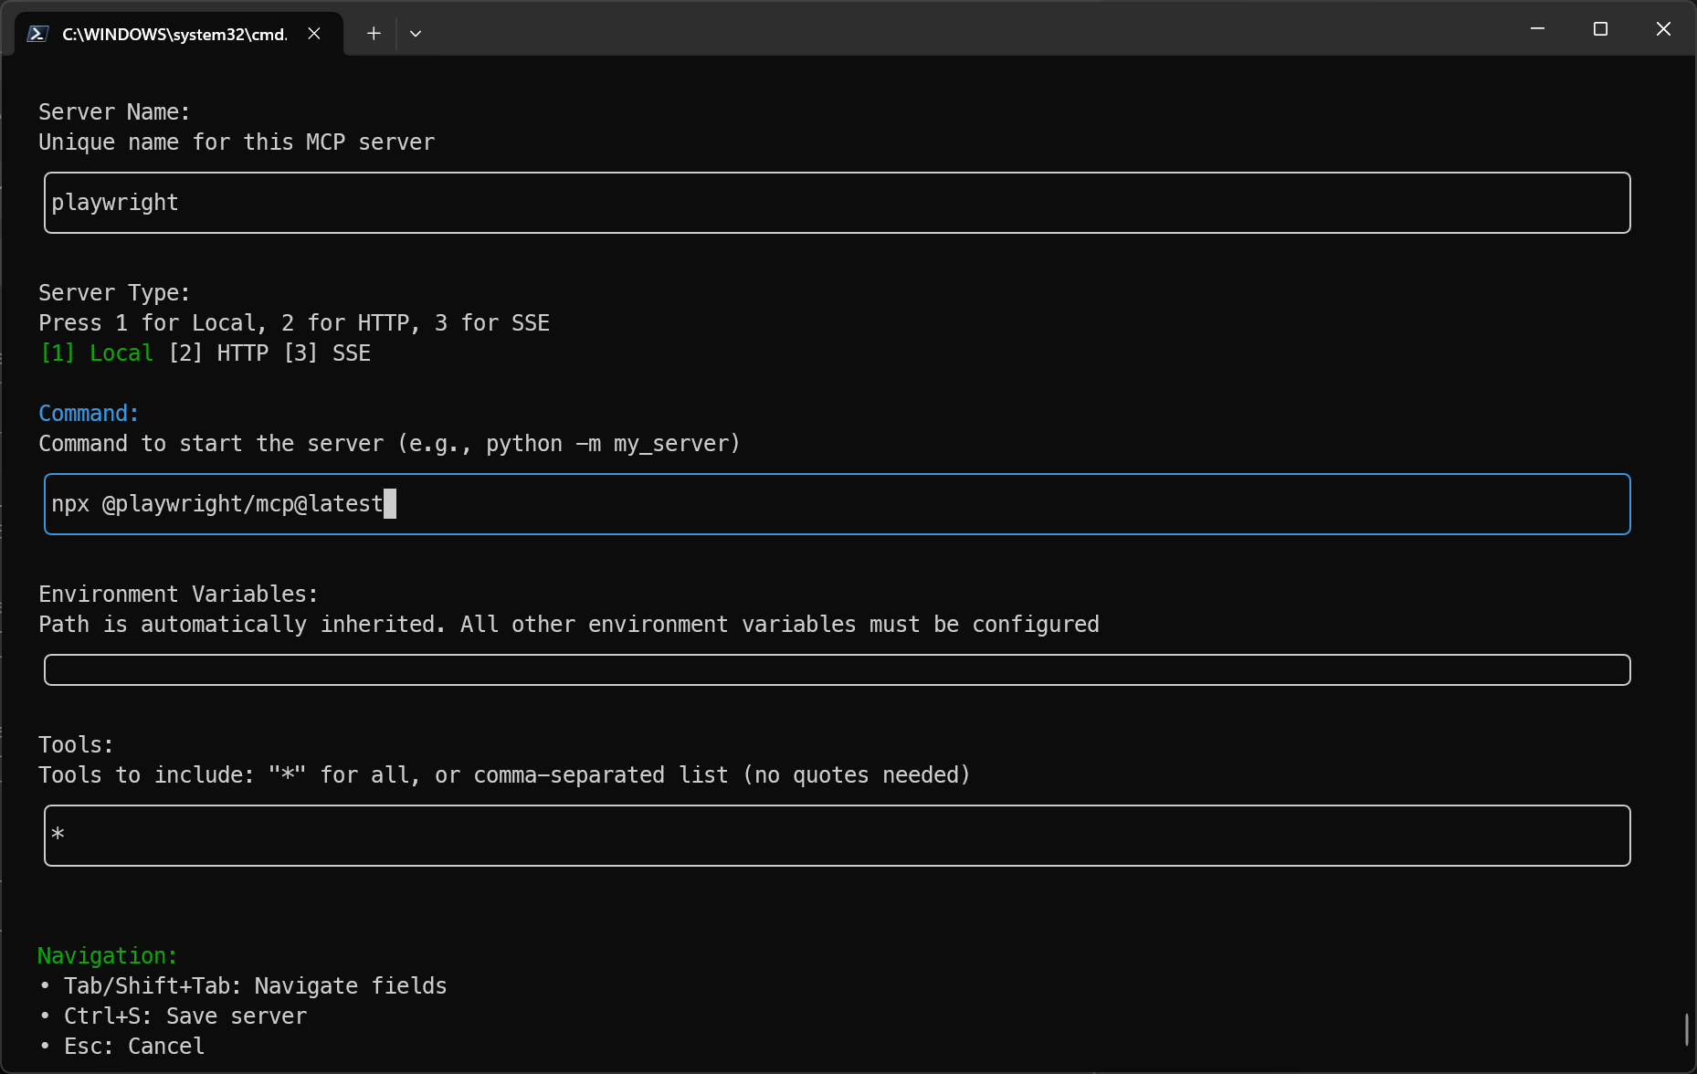Close the C:\WINDOWS\system32\cmd tab
The height and width of the screenshot is (1074, 1697).
coord(314,34)
